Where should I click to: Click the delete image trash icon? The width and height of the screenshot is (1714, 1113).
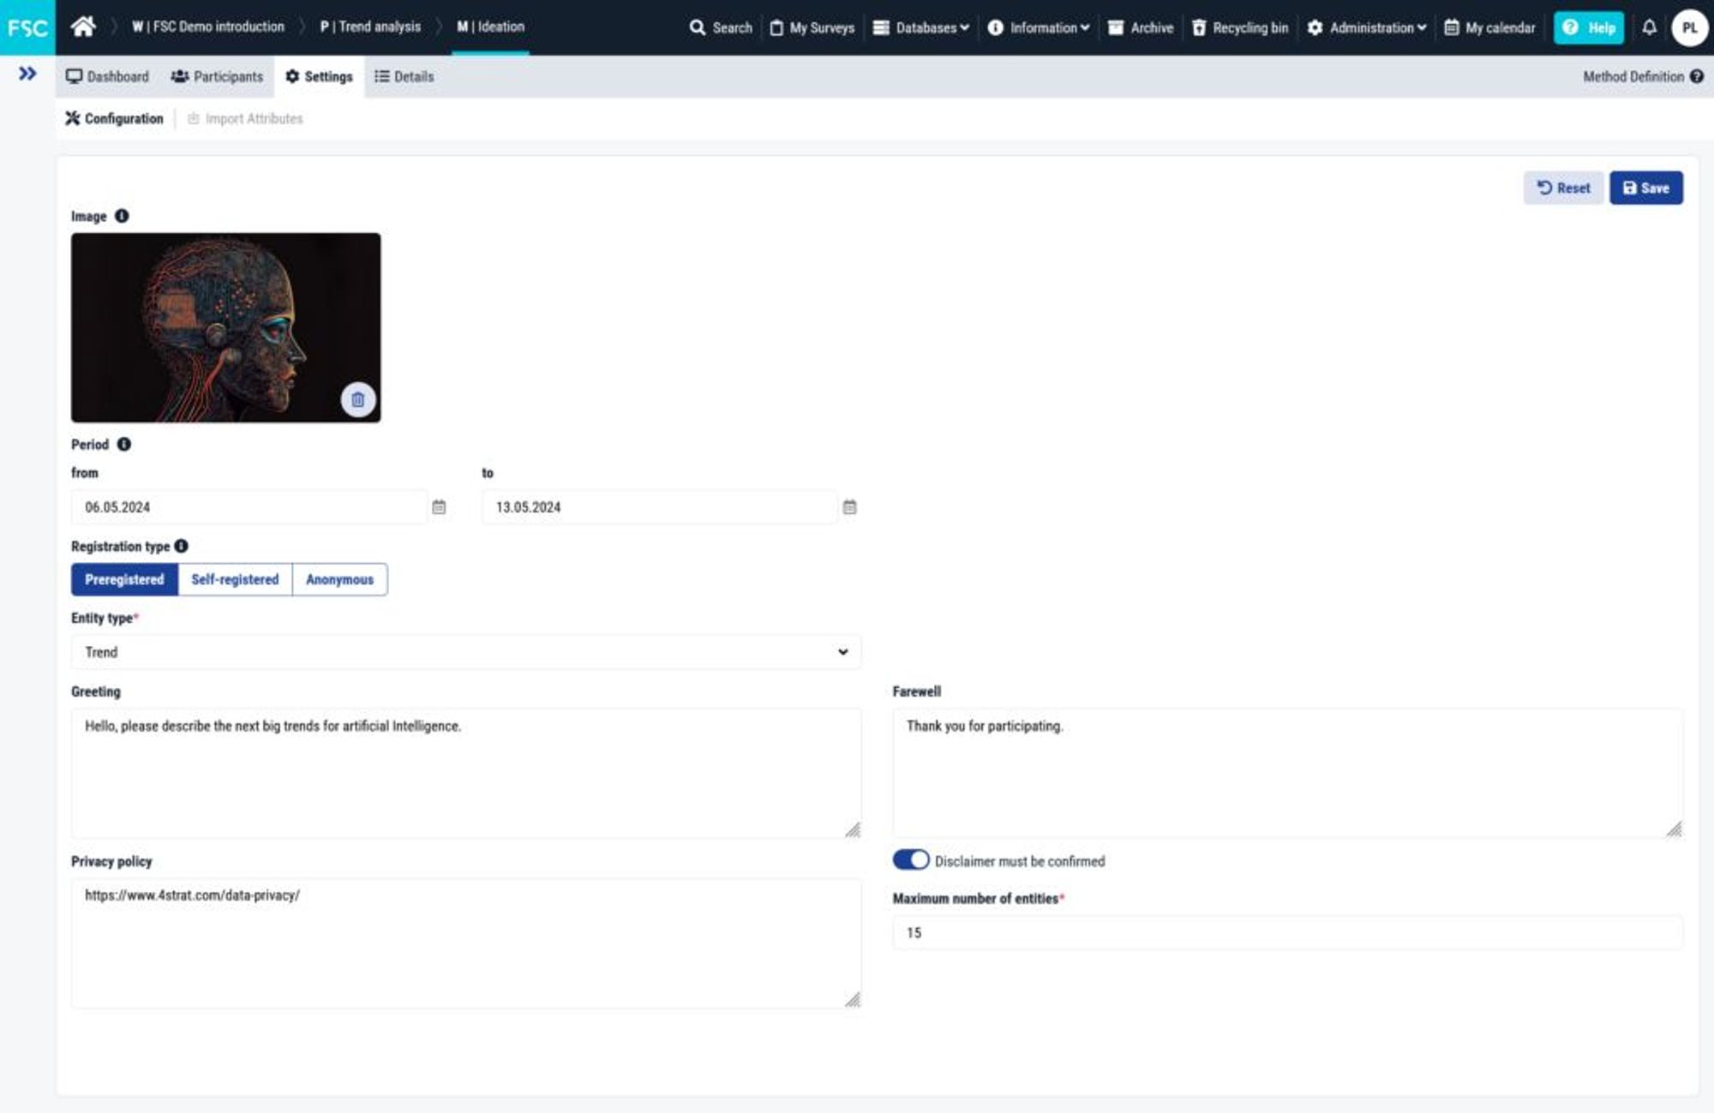(x=357, y=398)
